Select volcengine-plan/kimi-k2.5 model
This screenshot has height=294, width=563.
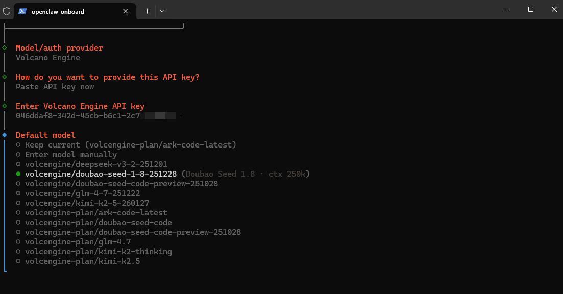click(x=82, y=261)
